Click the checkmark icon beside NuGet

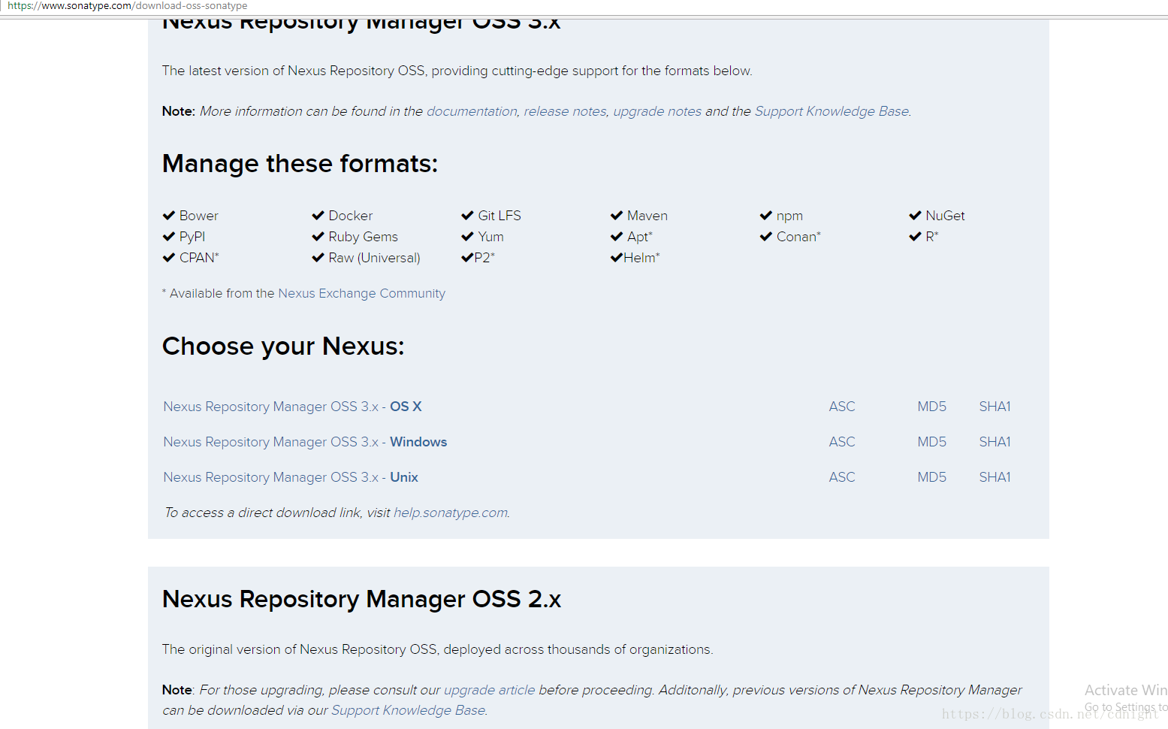[x=916, y=216]
